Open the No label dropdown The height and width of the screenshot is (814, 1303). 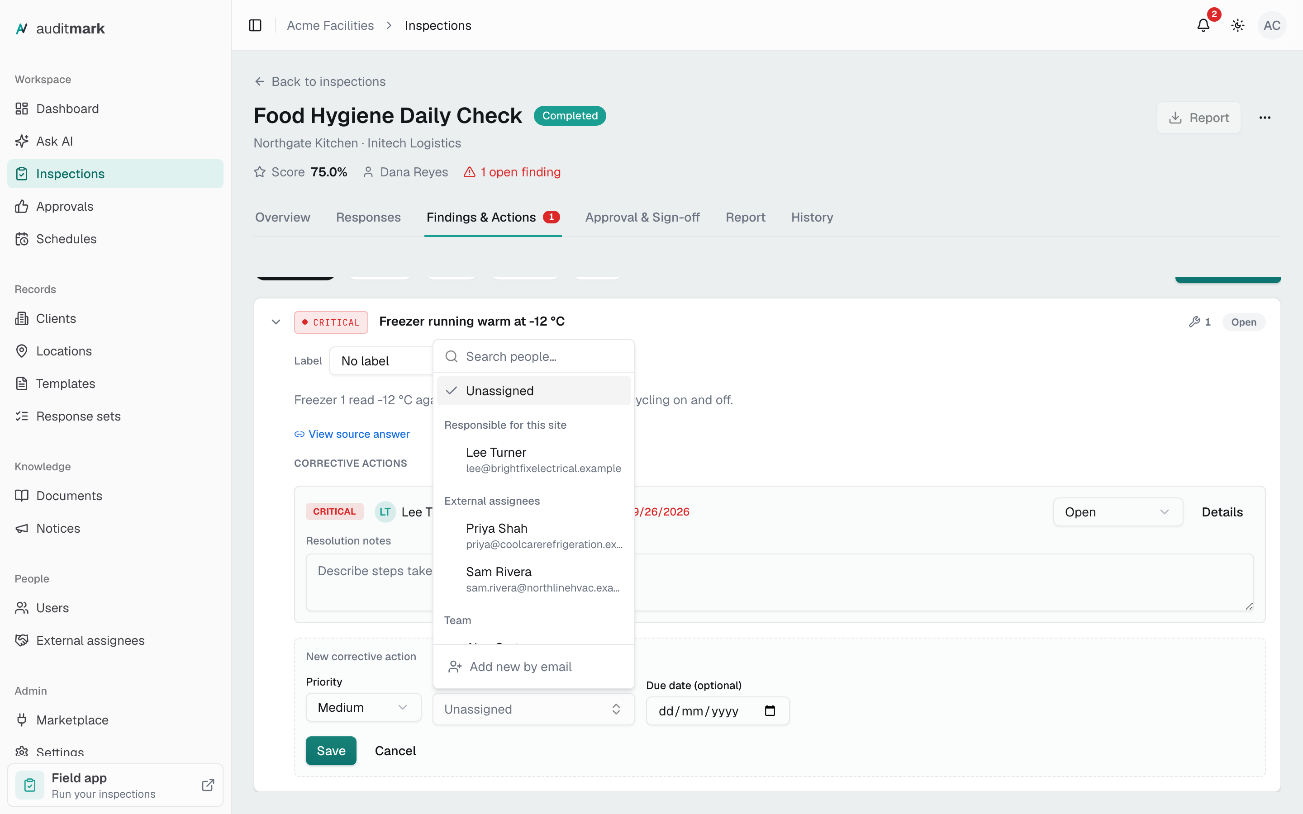[382, 361]
